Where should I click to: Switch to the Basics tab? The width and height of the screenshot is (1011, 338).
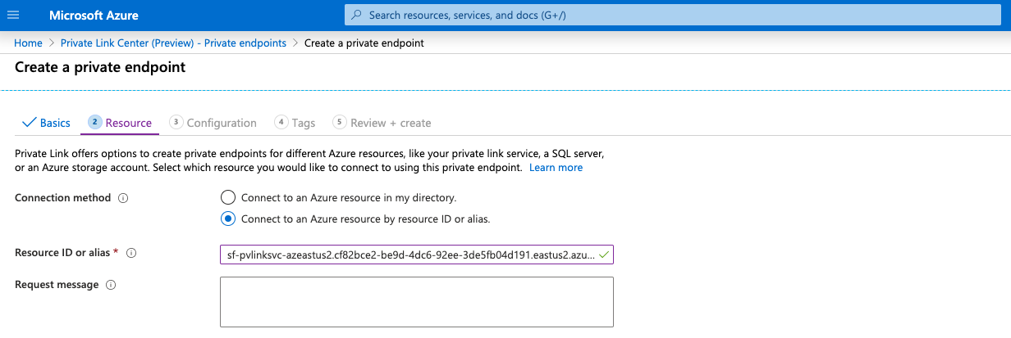coord(46,123)
